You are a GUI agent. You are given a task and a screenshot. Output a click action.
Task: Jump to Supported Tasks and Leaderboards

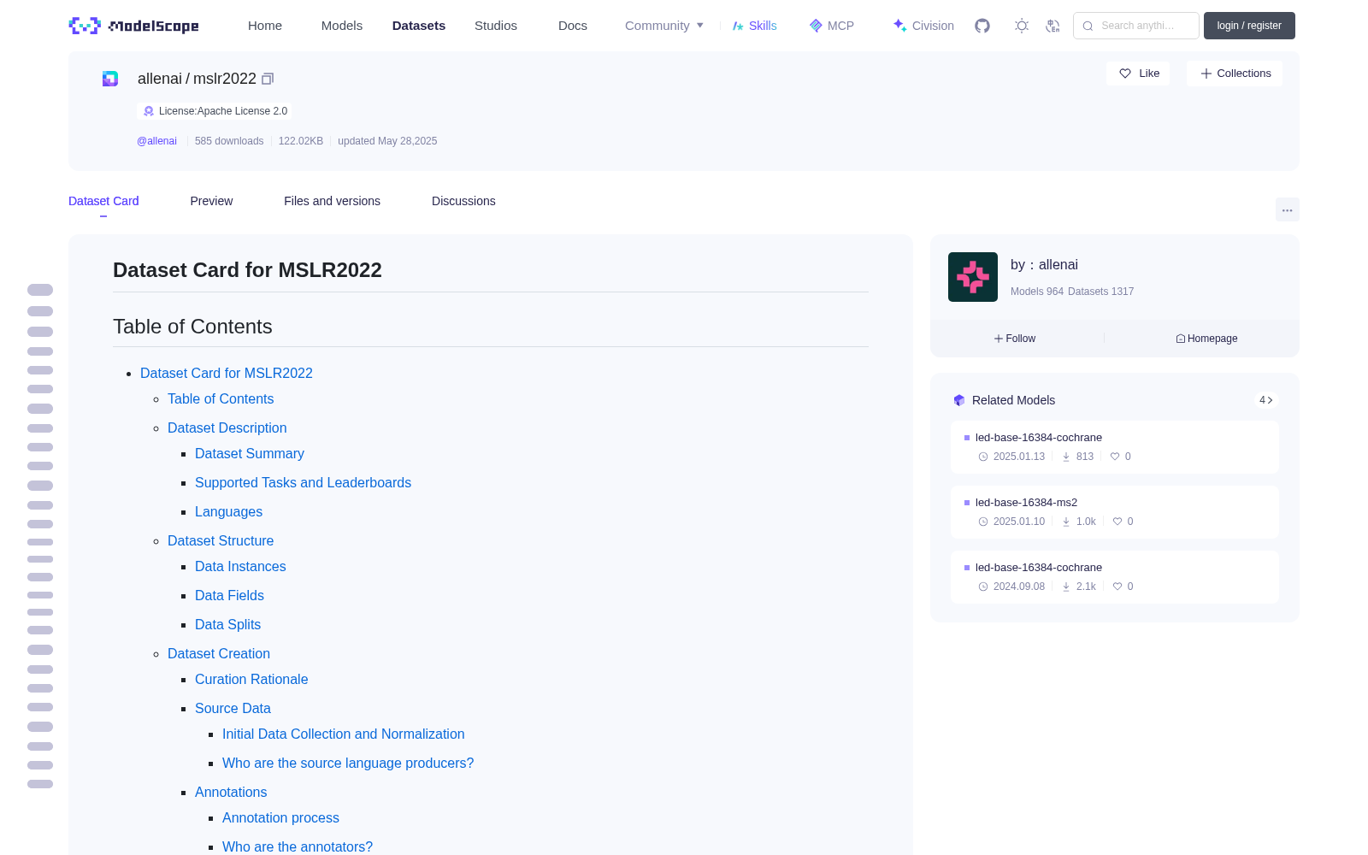coord(303,482)
